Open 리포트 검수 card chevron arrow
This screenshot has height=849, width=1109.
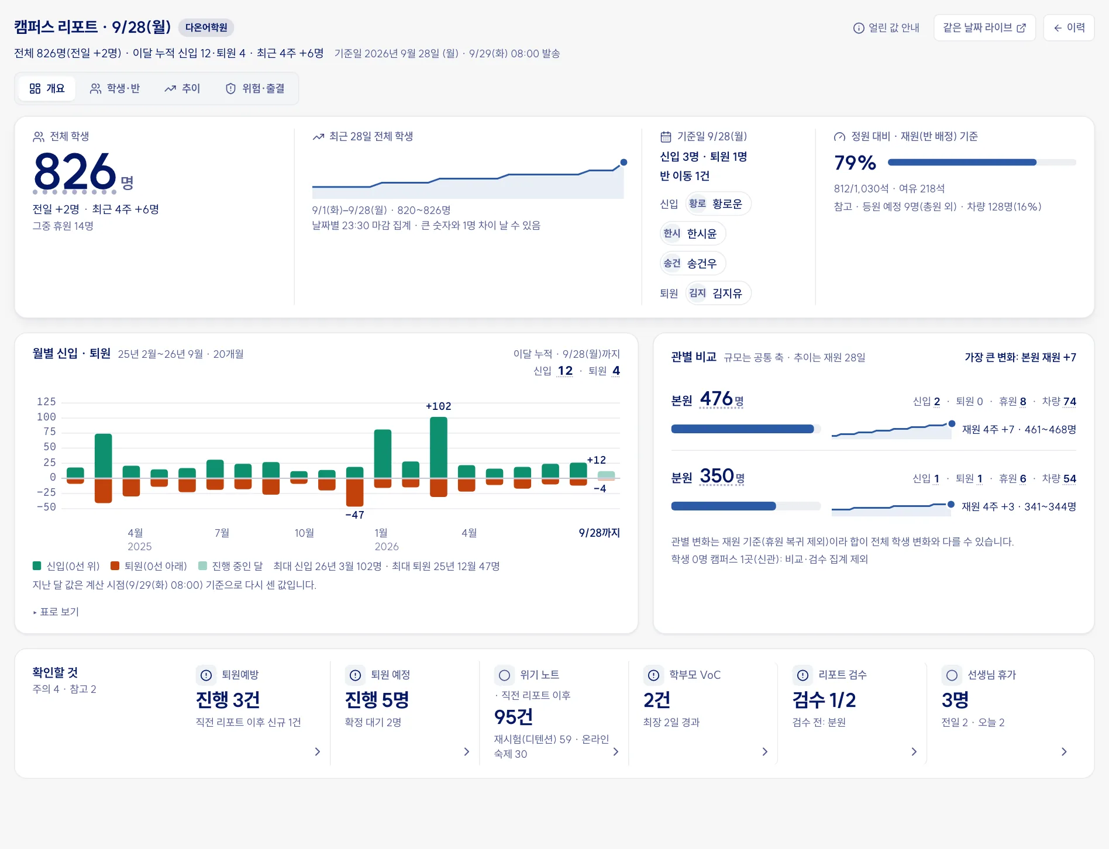tap(914, 751)
